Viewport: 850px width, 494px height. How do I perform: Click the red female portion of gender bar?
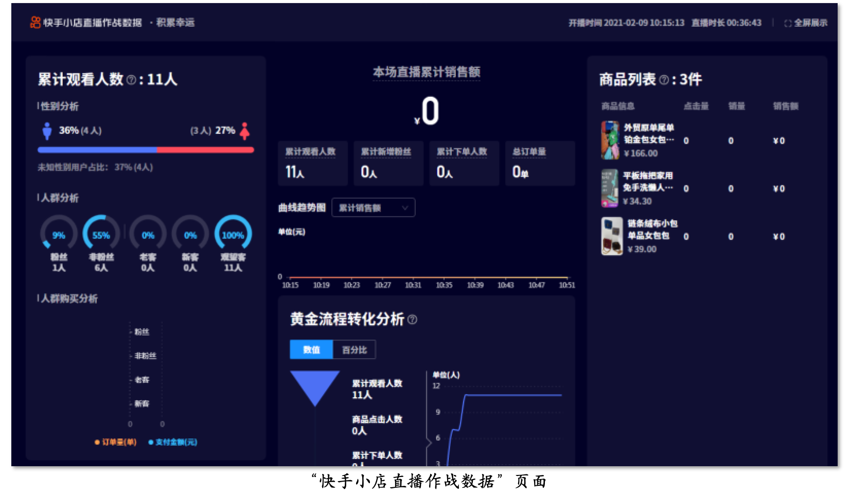point(205,150)
